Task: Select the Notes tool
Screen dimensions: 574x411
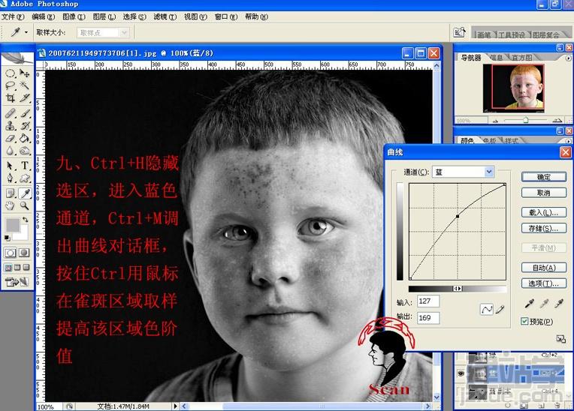Action: click(x=11, y=193)
